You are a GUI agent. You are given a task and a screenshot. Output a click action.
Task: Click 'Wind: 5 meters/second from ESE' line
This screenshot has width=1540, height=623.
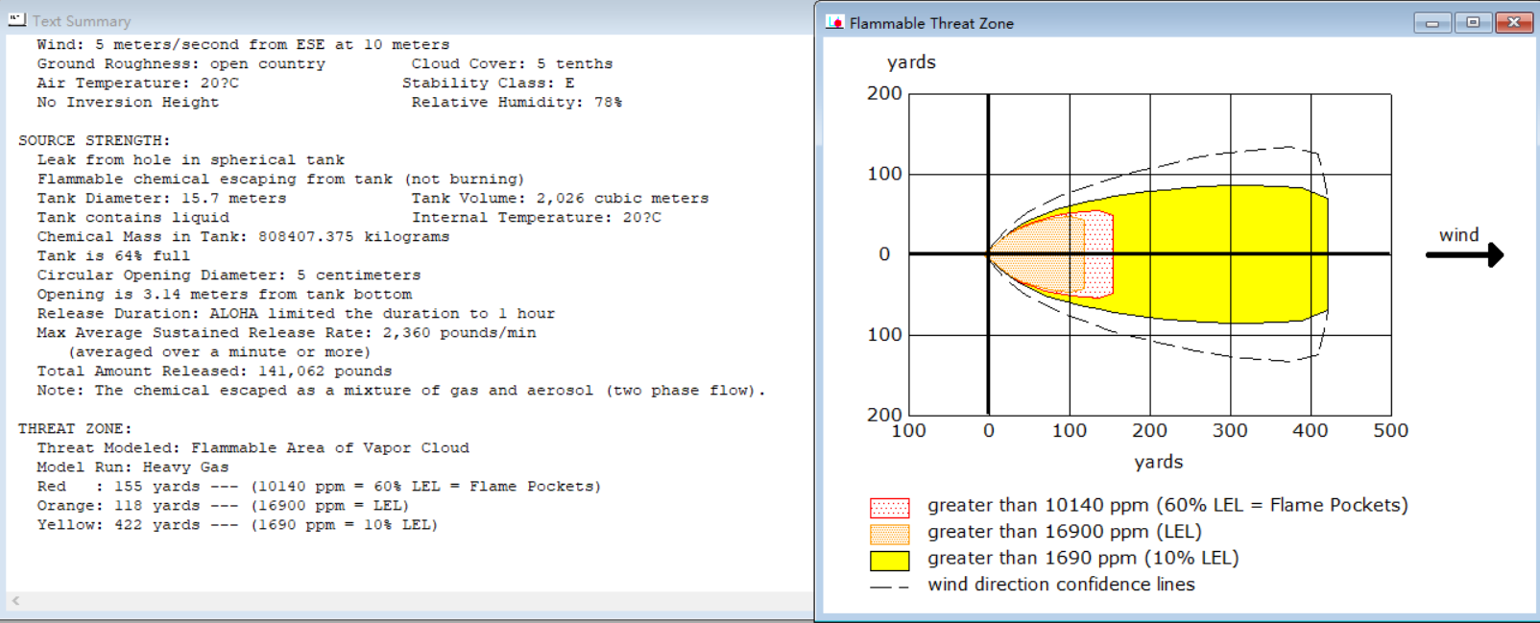[x=243, y=45]
